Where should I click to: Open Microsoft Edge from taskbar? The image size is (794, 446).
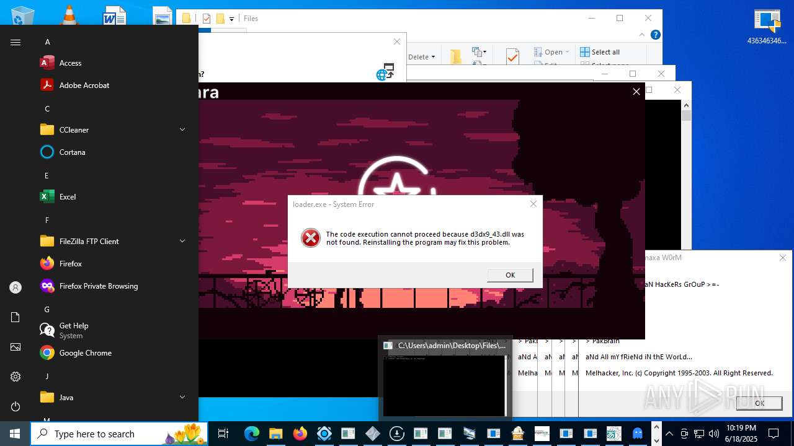251,434
